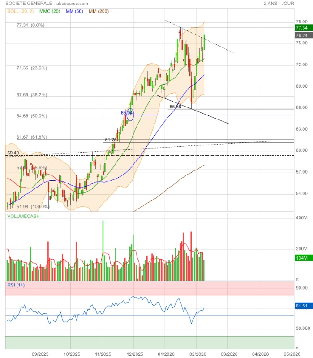Click the 02/2026 date axis label
The image size is (313, 358).
(197, 354)
